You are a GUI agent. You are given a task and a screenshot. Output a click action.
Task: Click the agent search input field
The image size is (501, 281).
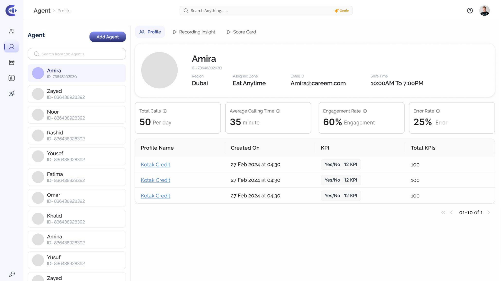coord(77,54)
